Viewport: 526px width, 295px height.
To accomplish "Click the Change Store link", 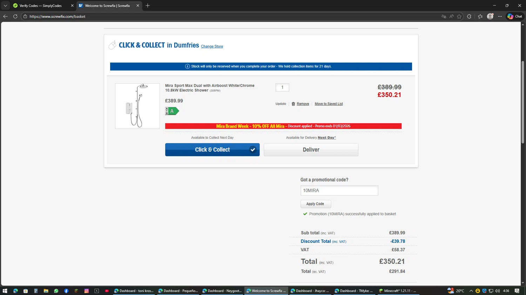I will (212, 46).
